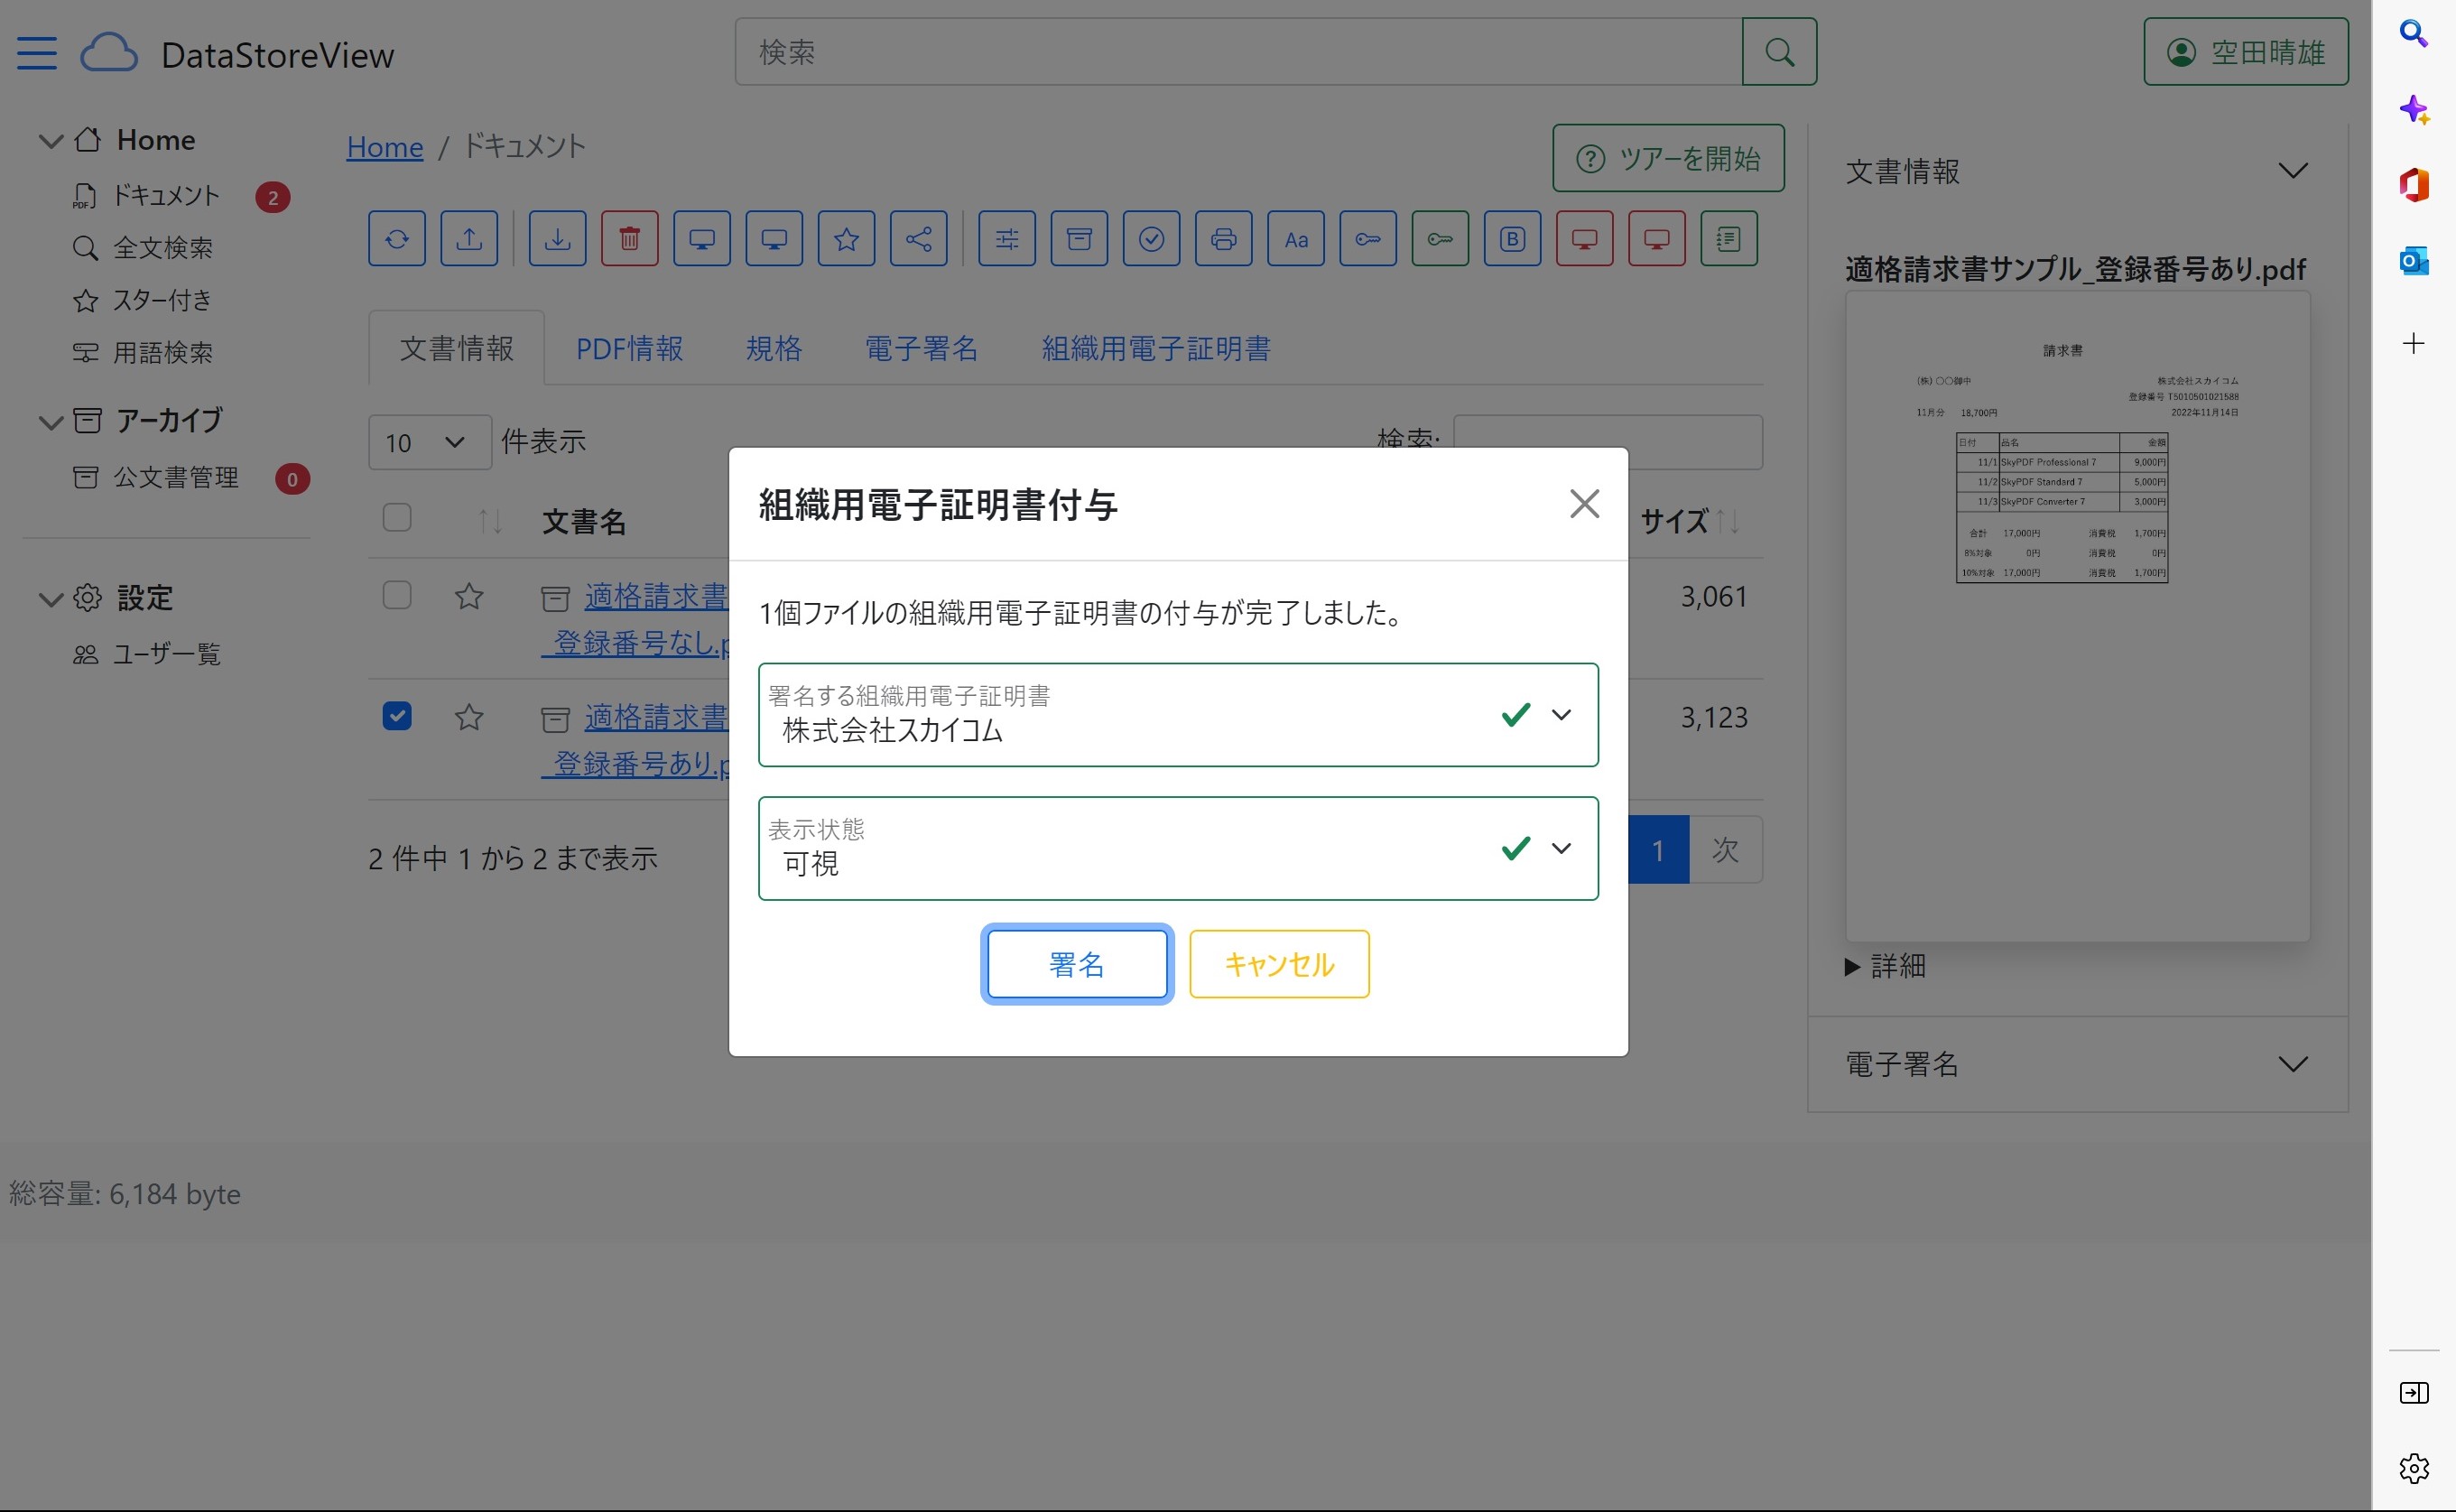2456x1512 pixels.
Task: Open the 表示状態 dropdown
Action: 1178,848
